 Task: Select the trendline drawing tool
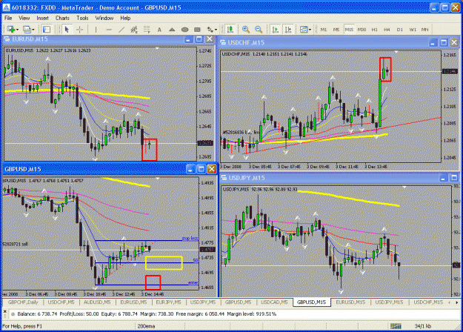click(x=121, y=29)
